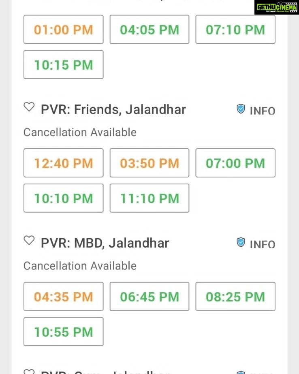Choose the 07:10 PM show
The image size is (299, 374).
[x=235, y=29]
